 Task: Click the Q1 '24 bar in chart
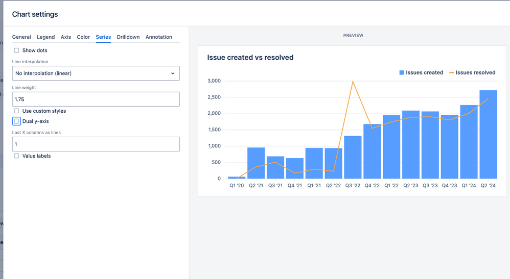pos(469,142)
